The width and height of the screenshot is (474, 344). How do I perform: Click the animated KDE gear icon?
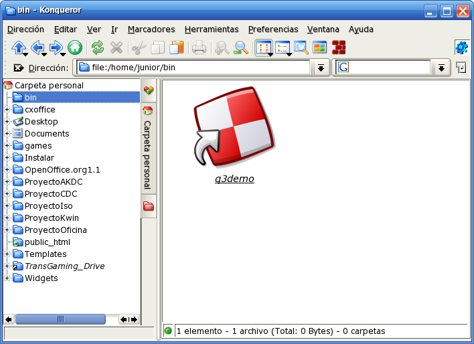461,48
